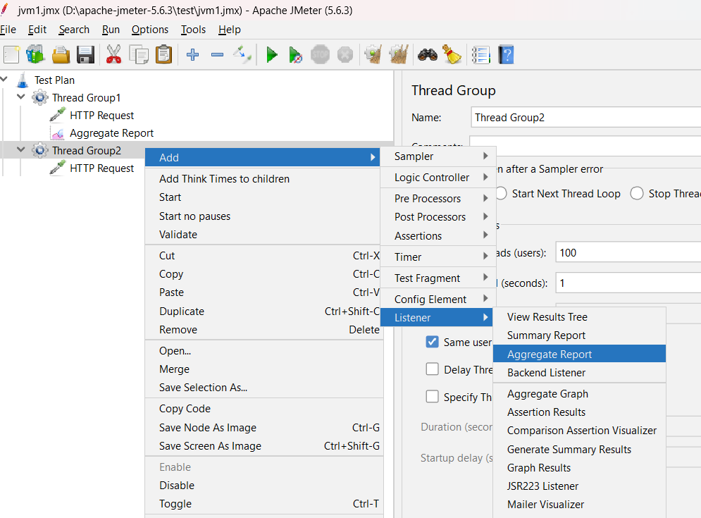Tick the Specify Thread lifetime checkbox

click(432, 397)
